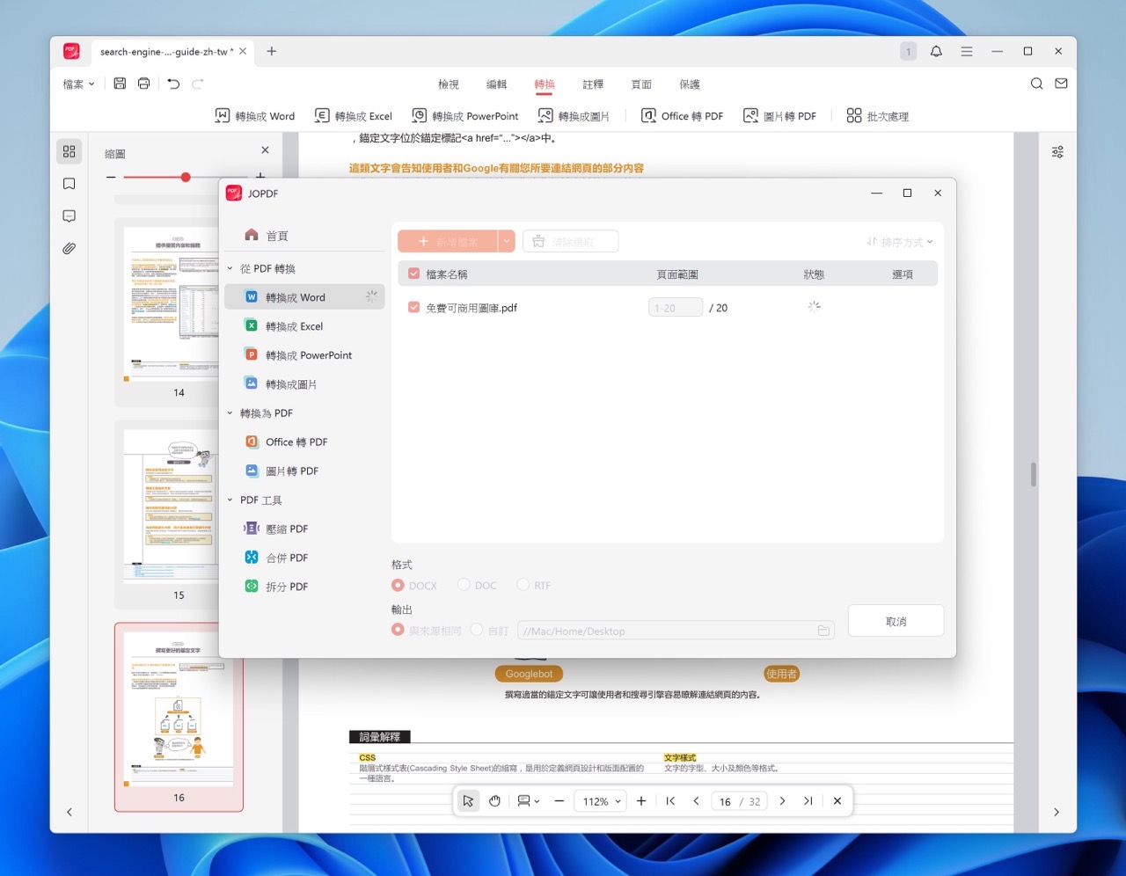Open the 檔案 menu dropdown
The image size is (1126, 876).
click(78, 84)
